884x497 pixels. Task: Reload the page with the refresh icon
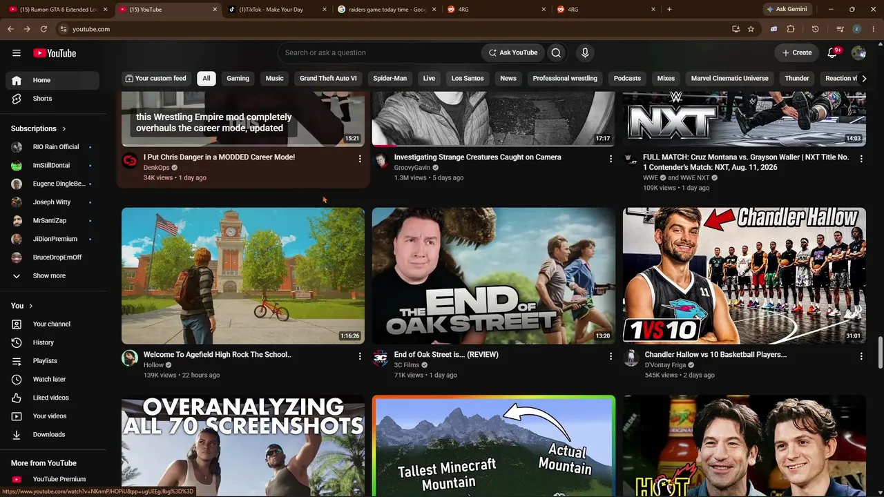(44, 29)
